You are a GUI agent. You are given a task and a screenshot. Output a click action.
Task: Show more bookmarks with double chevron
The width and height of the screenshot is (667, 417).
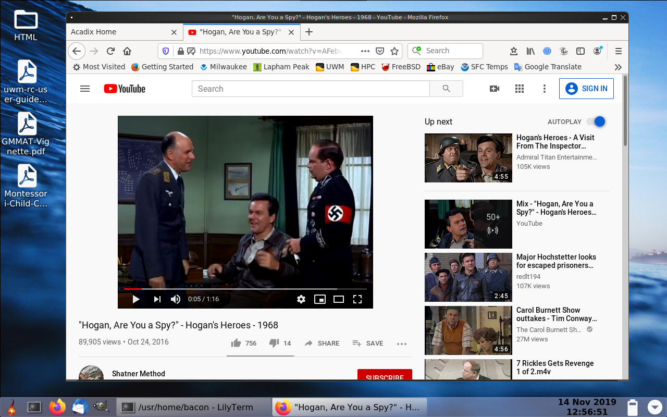(618, 67)
